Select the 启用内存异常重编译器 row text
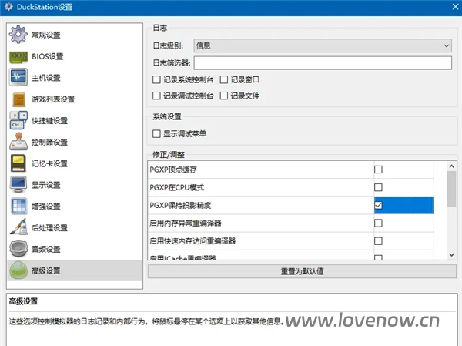The height and width of the screenshot is (346, 462). (x=186, y=223)
